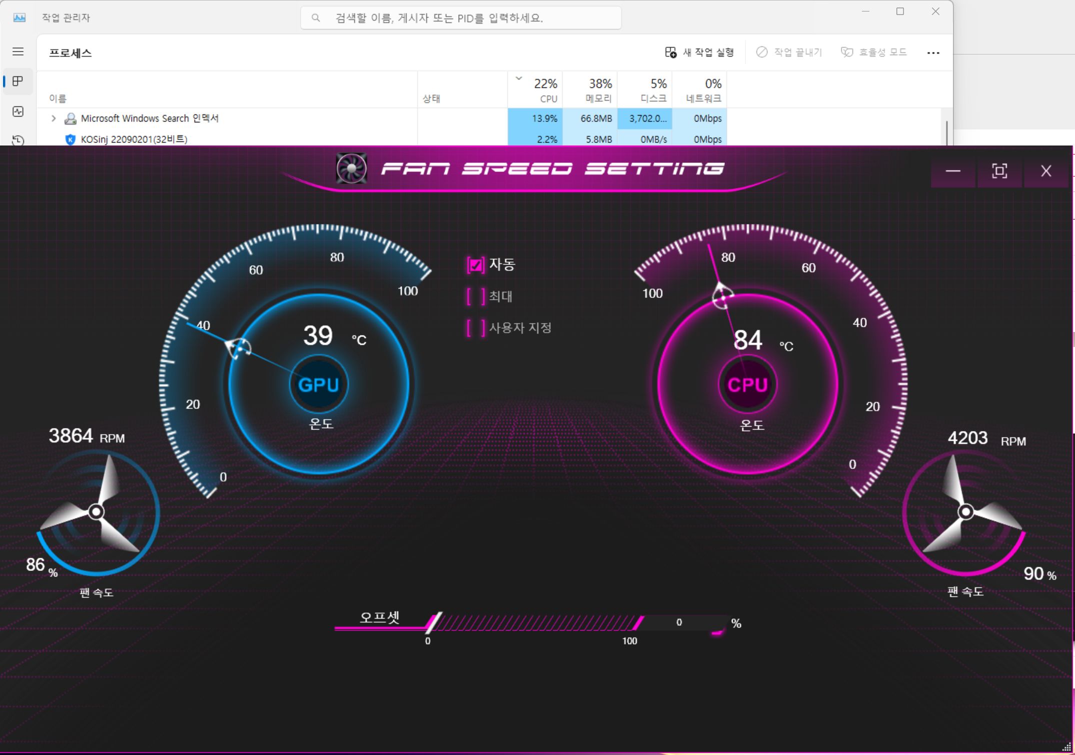Click the GPU fan blade icon

pyautogui.click(x=96, y=511)
